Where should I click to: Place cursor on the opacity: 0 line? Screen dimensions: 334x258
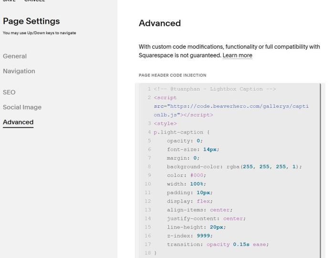coord(186,141)
